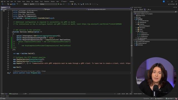Open the Window menu
This screenshot has width=178, height=100.
click(x=53, y=1)
